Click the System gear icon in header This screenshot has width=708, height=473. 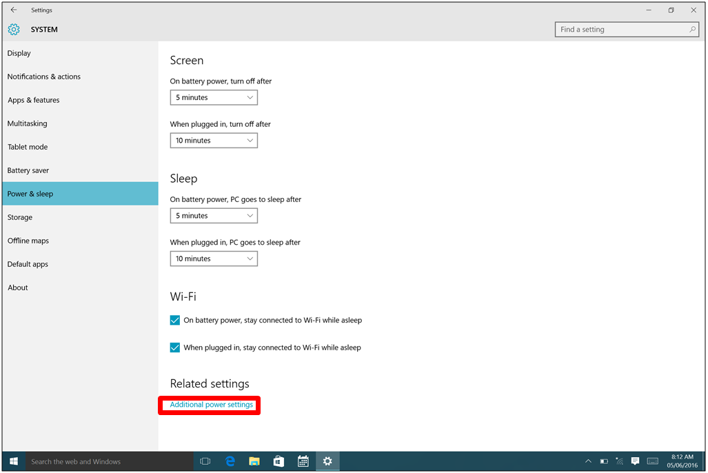click(14, 30)
